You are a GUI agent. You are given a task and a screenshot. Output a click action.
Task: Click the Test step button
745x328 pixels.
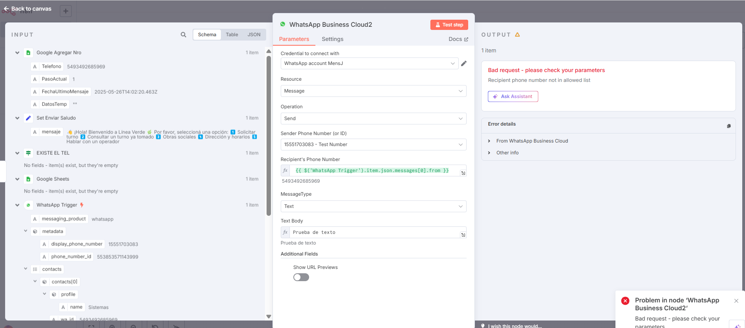tap(449, 25)
